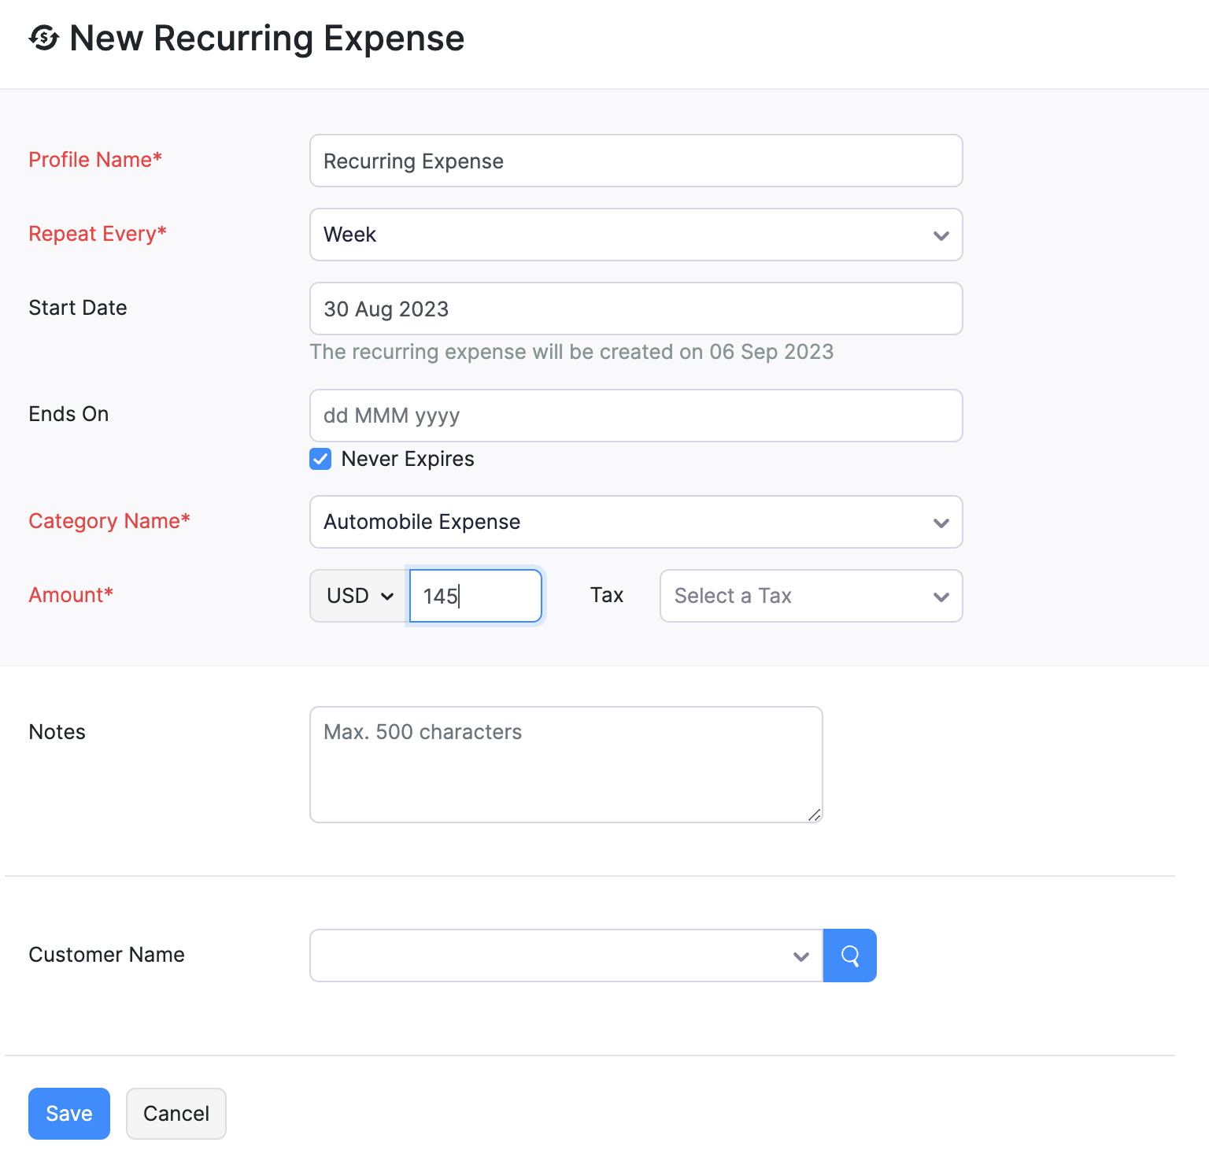Expand the Category Name dropdown showing Automobile Expense
Image resolution: width=1209 pixels, height=1157 pixels.
pos(636,522)
